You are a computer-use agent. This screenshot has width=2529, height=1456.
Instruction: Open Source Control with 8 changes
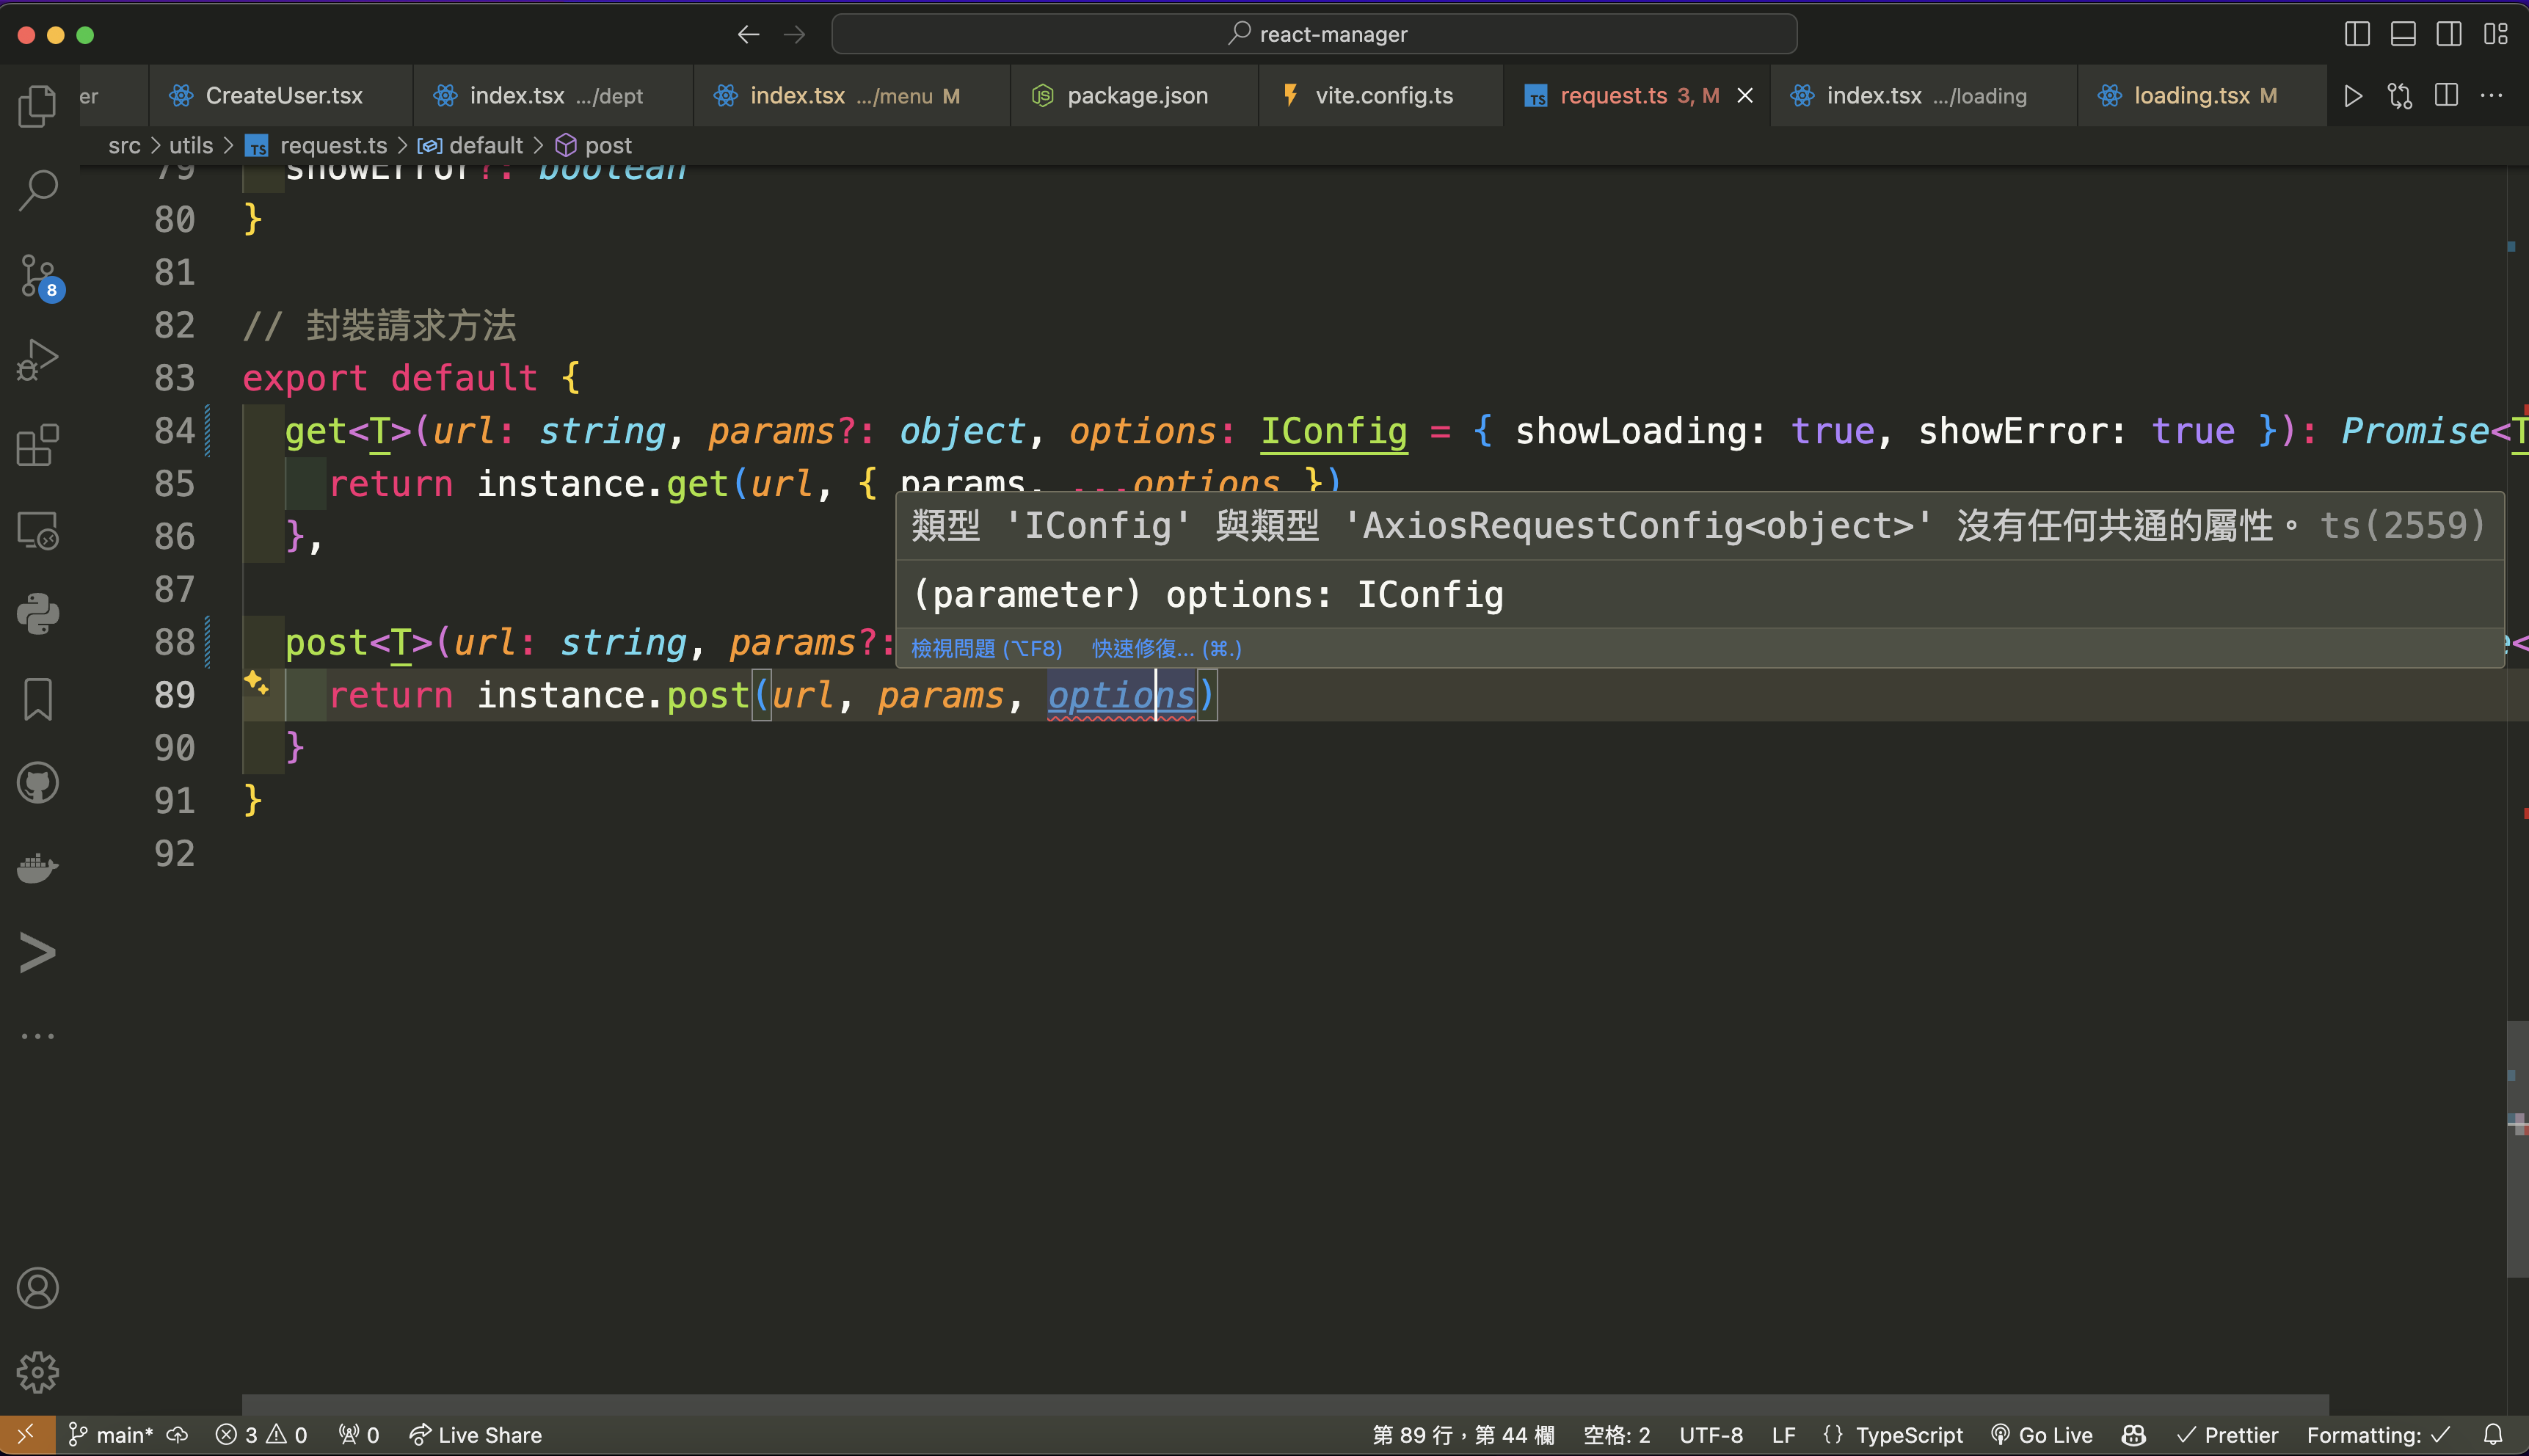point(40,277)
